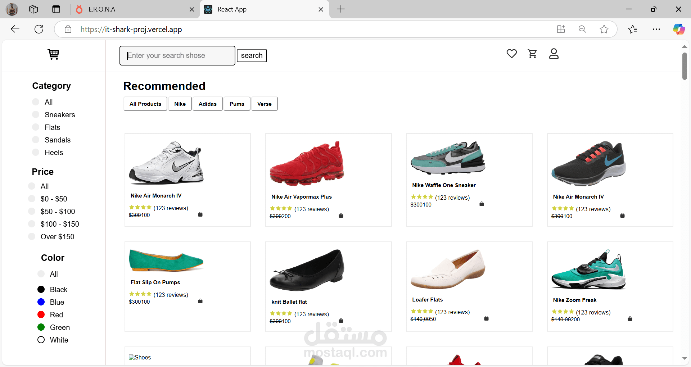Focus the shoe search input field

click(177, 55)
